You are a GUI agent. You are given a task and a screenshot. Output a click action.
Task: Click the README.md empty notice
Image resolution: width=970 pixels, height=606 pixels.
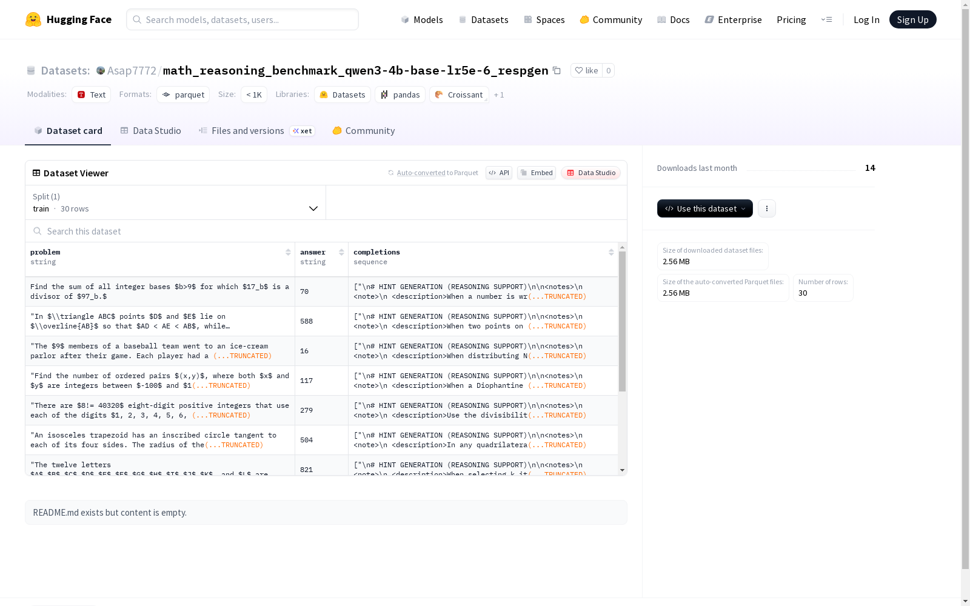coord(326,513)
